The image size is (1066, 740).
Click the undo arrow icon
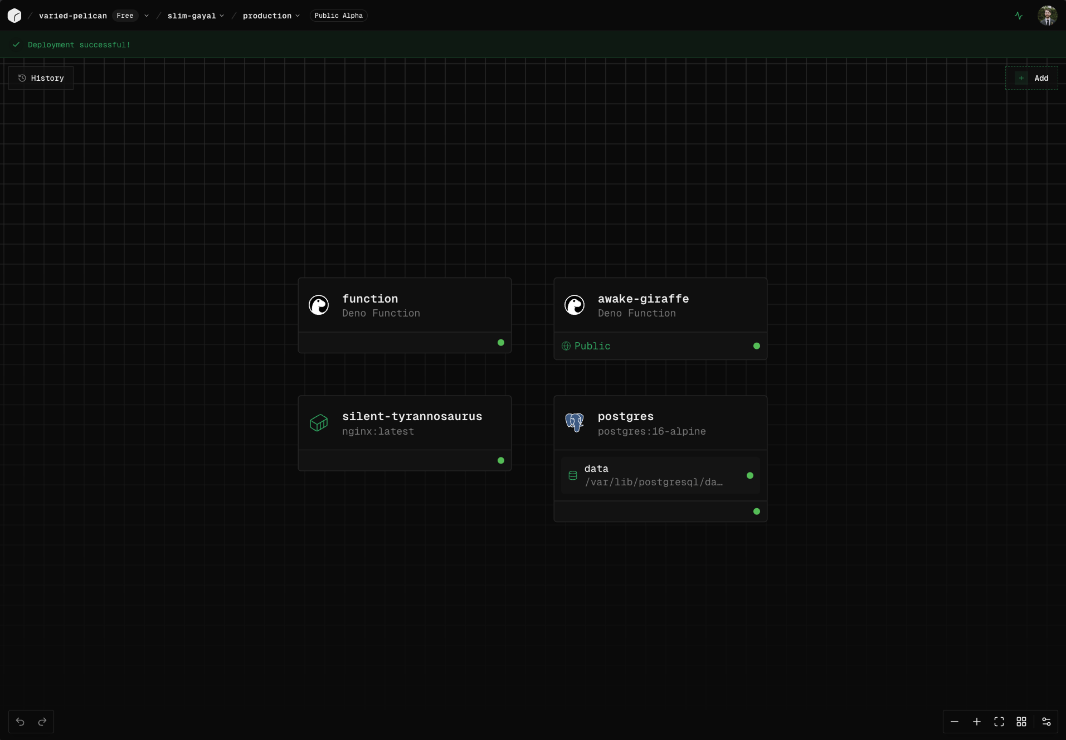[20, 722]
